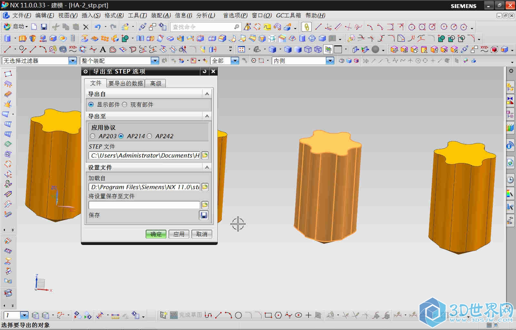This screenshot has width=516, height=330.
Task: Collapse the 导出自 section
Action: pyautogui.click(x=207, y=94)
